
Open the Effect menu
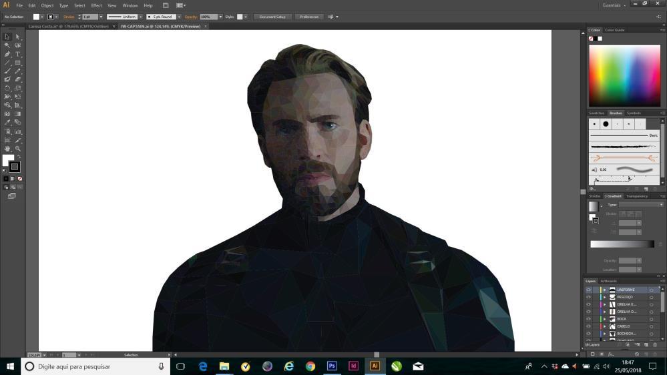97,5
